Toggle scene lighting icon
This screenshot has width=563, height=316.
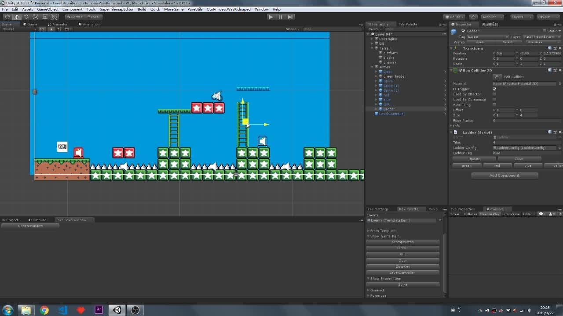pyautogui.click(x=51, y=29)
